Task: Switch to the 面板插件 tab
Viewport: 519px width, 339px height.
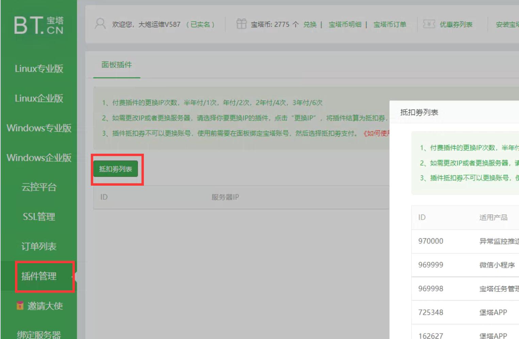Action: pyautogui.click(x=117, y=65)
